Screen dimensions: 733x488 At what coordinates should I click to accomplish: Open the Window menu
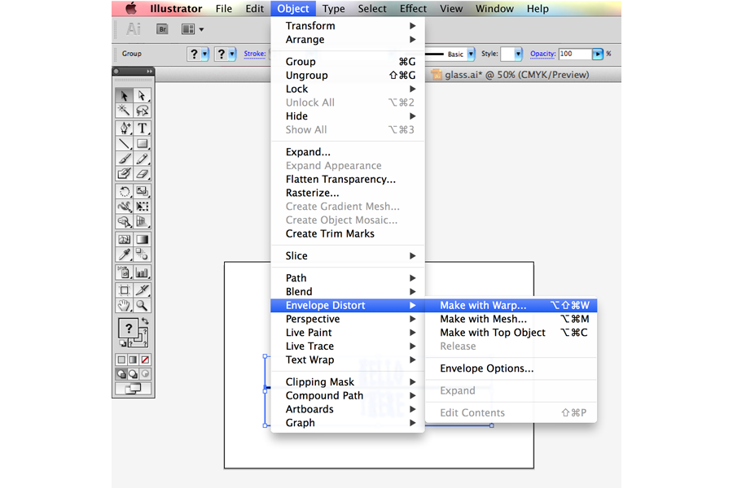click(494, 8)
